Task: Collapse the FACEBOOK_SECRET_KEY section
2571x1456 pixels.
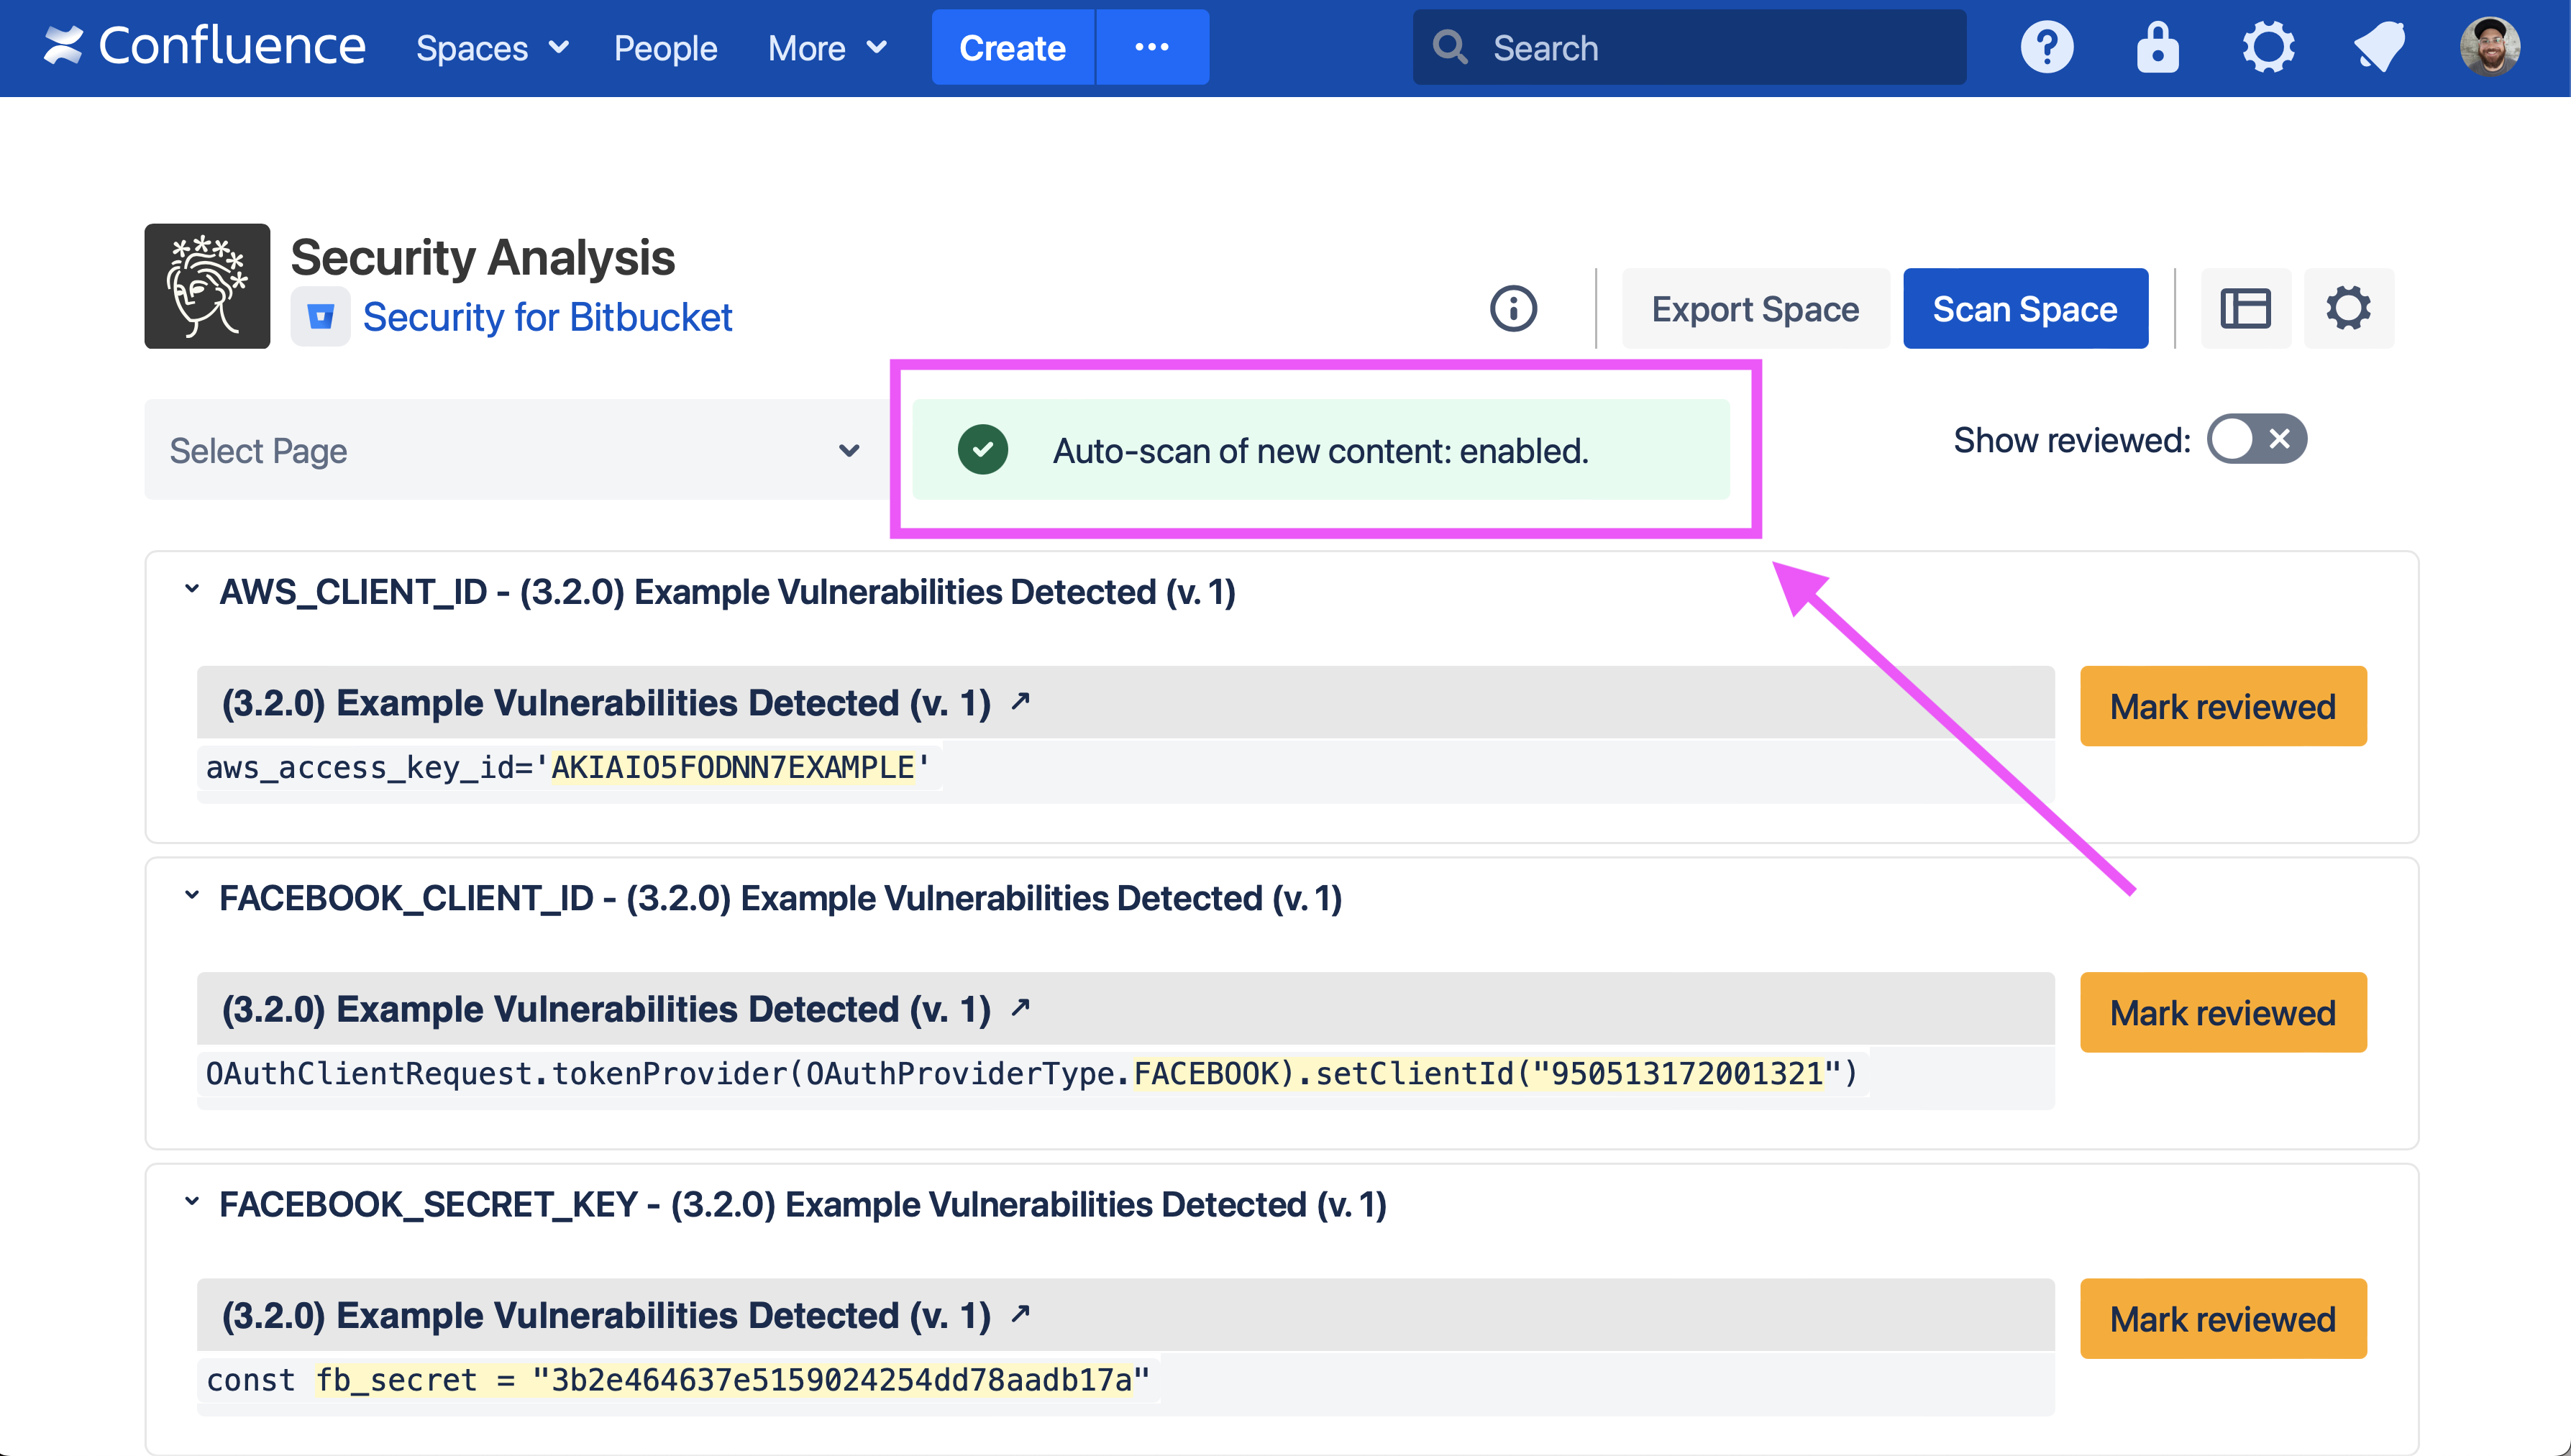Action: point(192,1202)
